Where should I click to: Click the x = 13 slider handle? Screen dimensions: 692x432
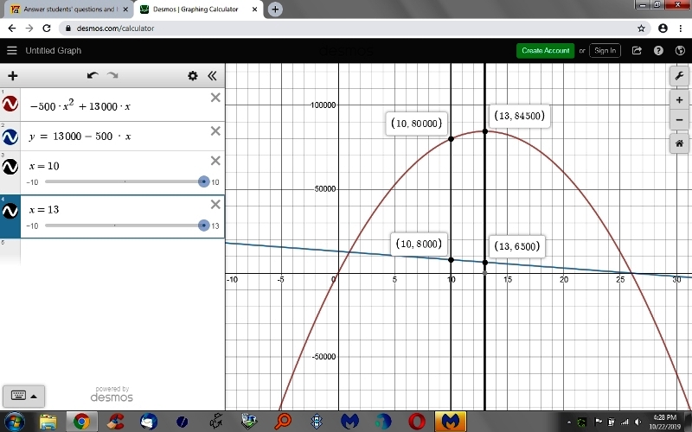203,226
